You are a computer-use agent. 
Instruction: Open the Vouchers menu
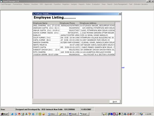[35, 4]
